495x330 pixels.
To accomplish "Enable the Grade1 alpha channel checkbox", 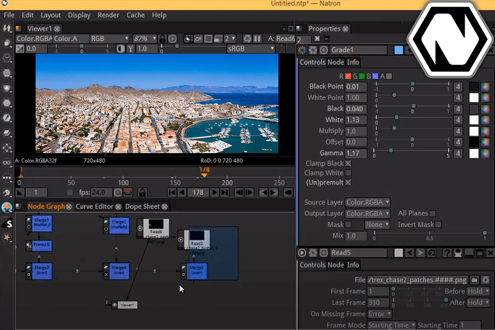I will click(389, 76).
